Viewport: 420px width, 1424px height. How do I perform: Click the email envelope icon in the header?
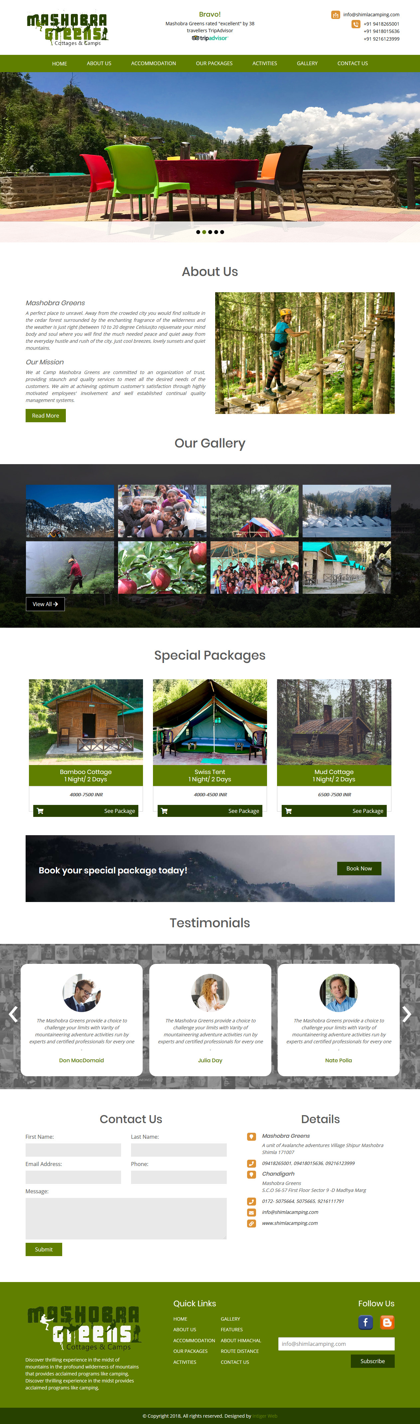[x=336, y=15]
